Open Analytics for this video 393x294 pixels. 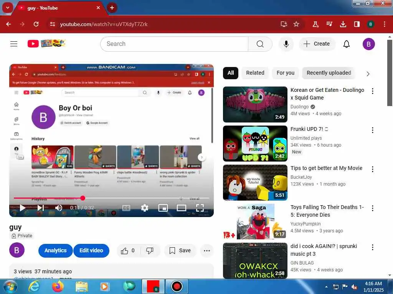click(55, 250)
